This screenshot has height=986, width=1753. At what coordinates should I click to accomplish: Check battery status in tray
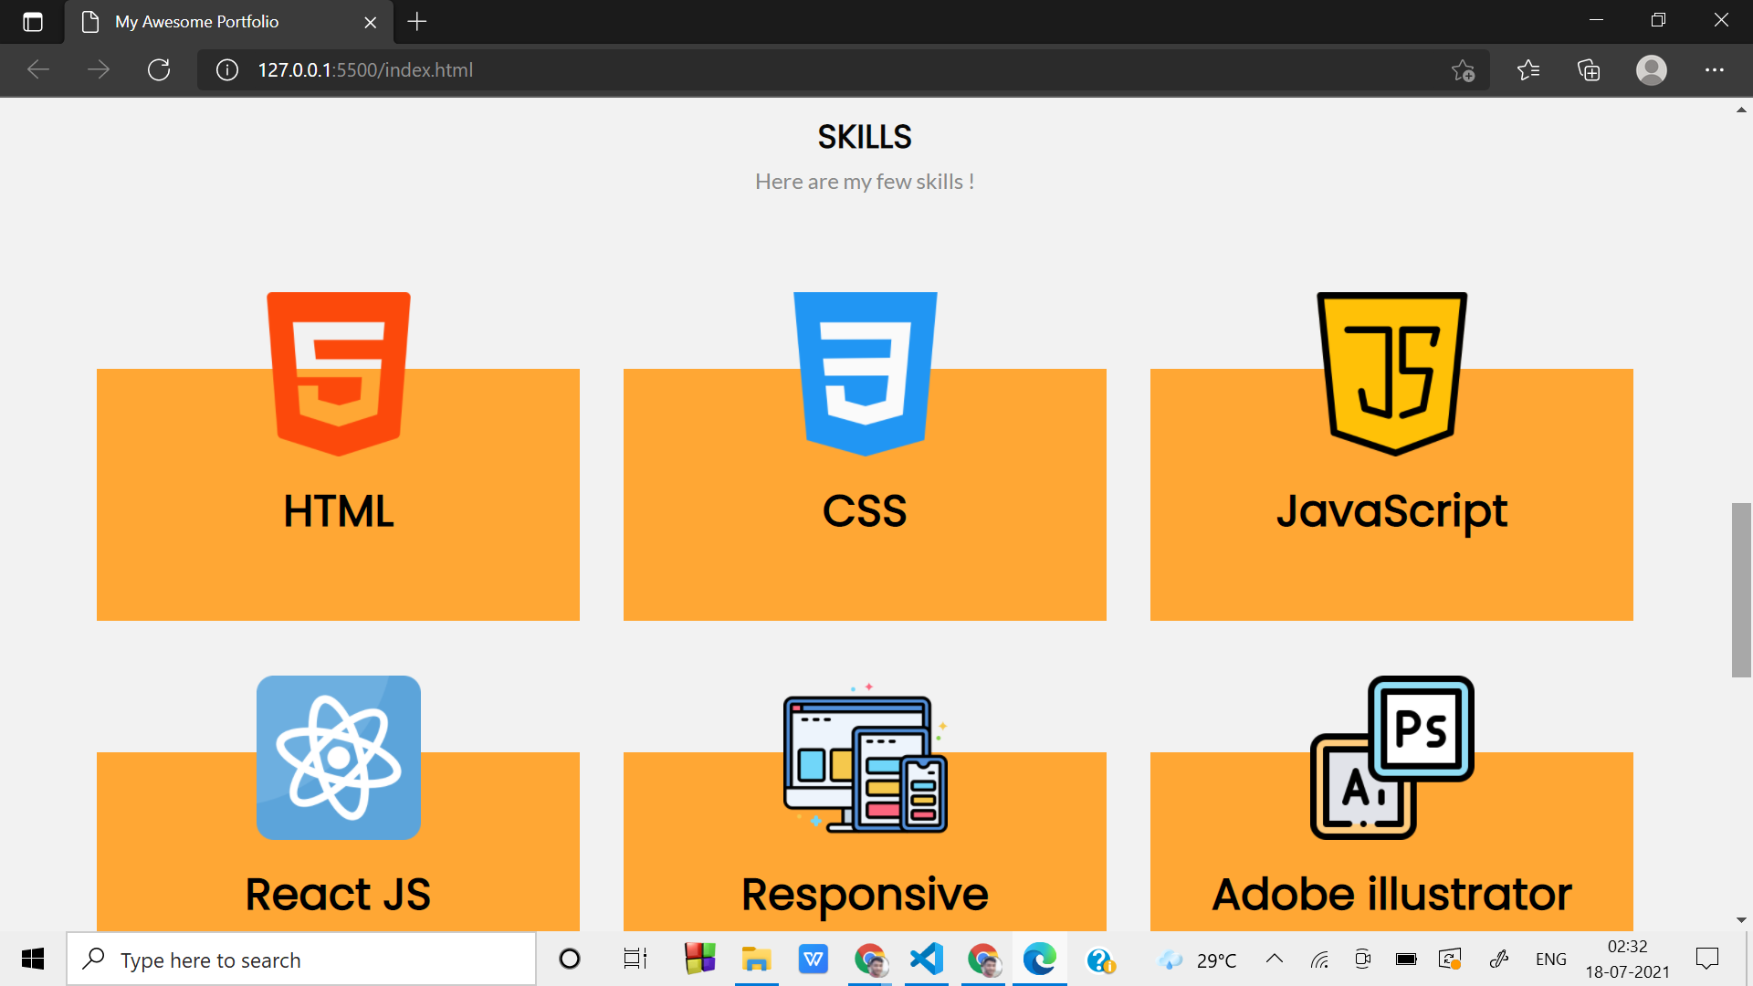(1406, 960)
